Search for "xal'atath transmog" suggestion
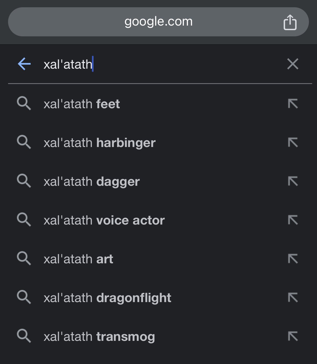 [x=99, y=337]
